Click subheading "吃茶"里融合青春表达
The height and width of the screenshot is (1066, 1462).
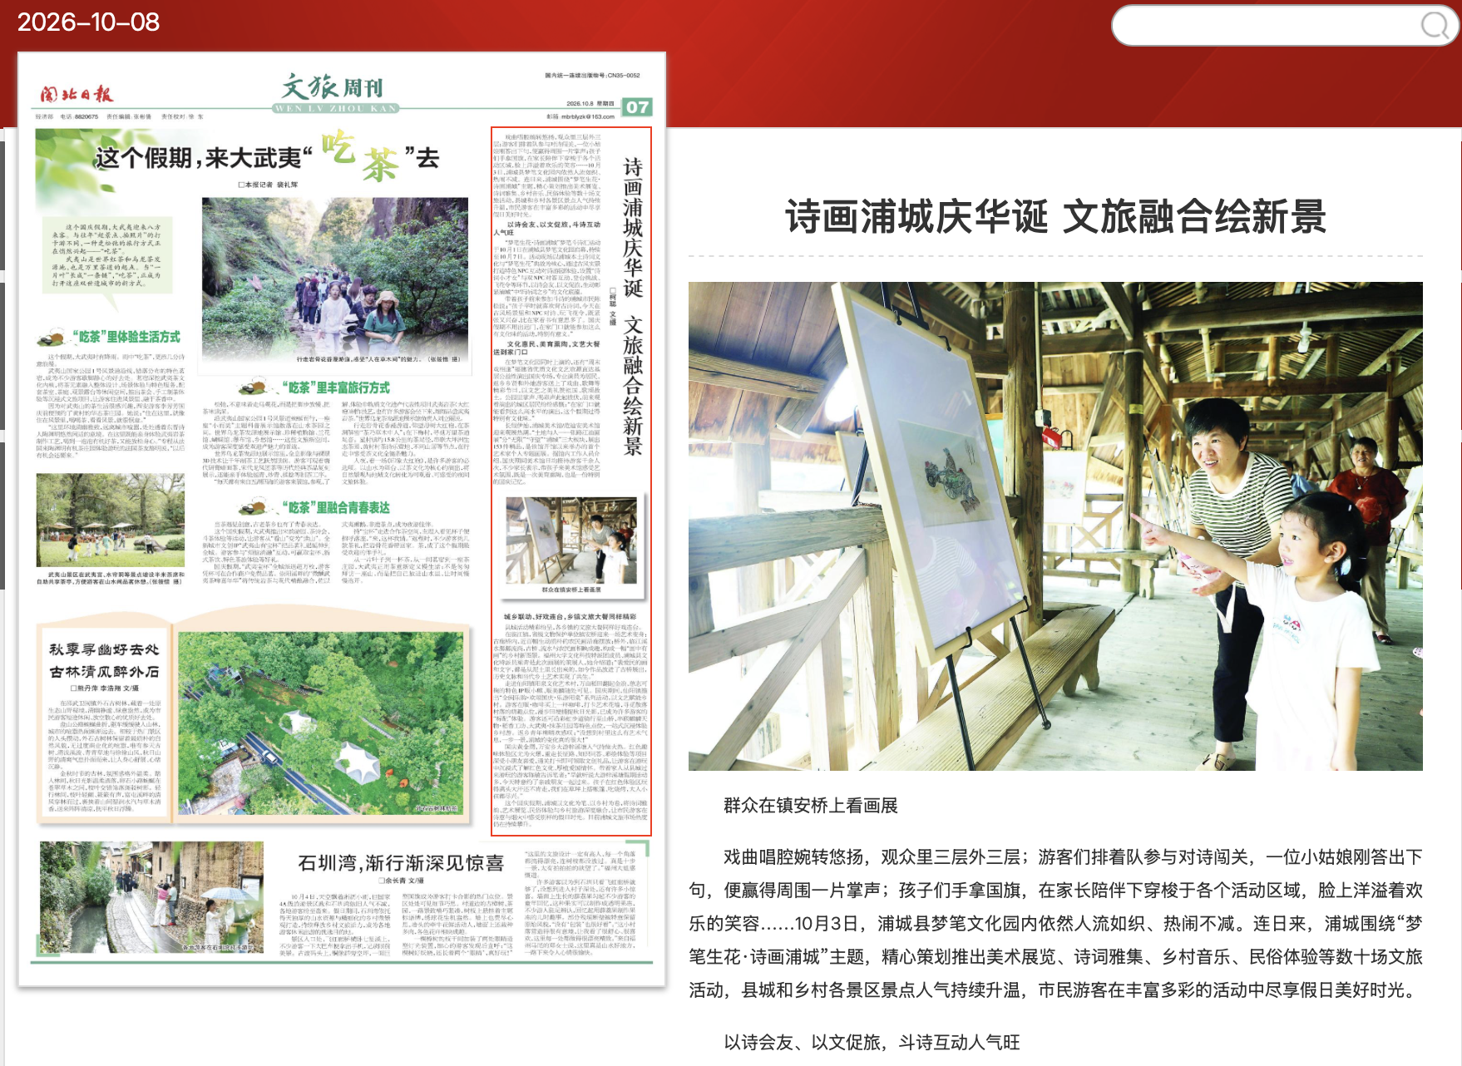point(334,507)
